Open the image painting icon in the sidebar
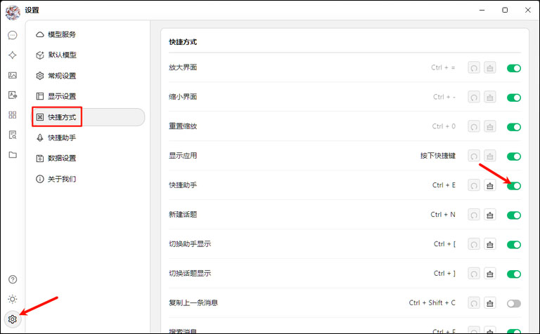The width and height of the screenshot is (540, 334). pos(13,75)
